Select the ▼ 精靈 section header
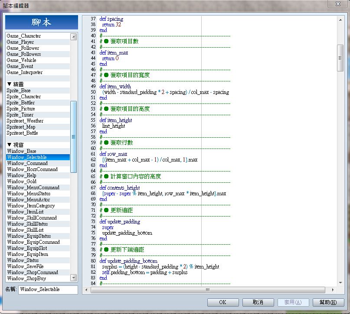 (38, 84)
